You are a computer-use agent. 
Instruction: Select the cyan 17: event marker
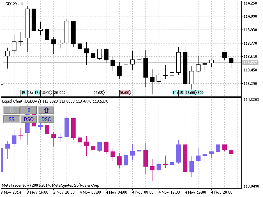click(37, 92)
